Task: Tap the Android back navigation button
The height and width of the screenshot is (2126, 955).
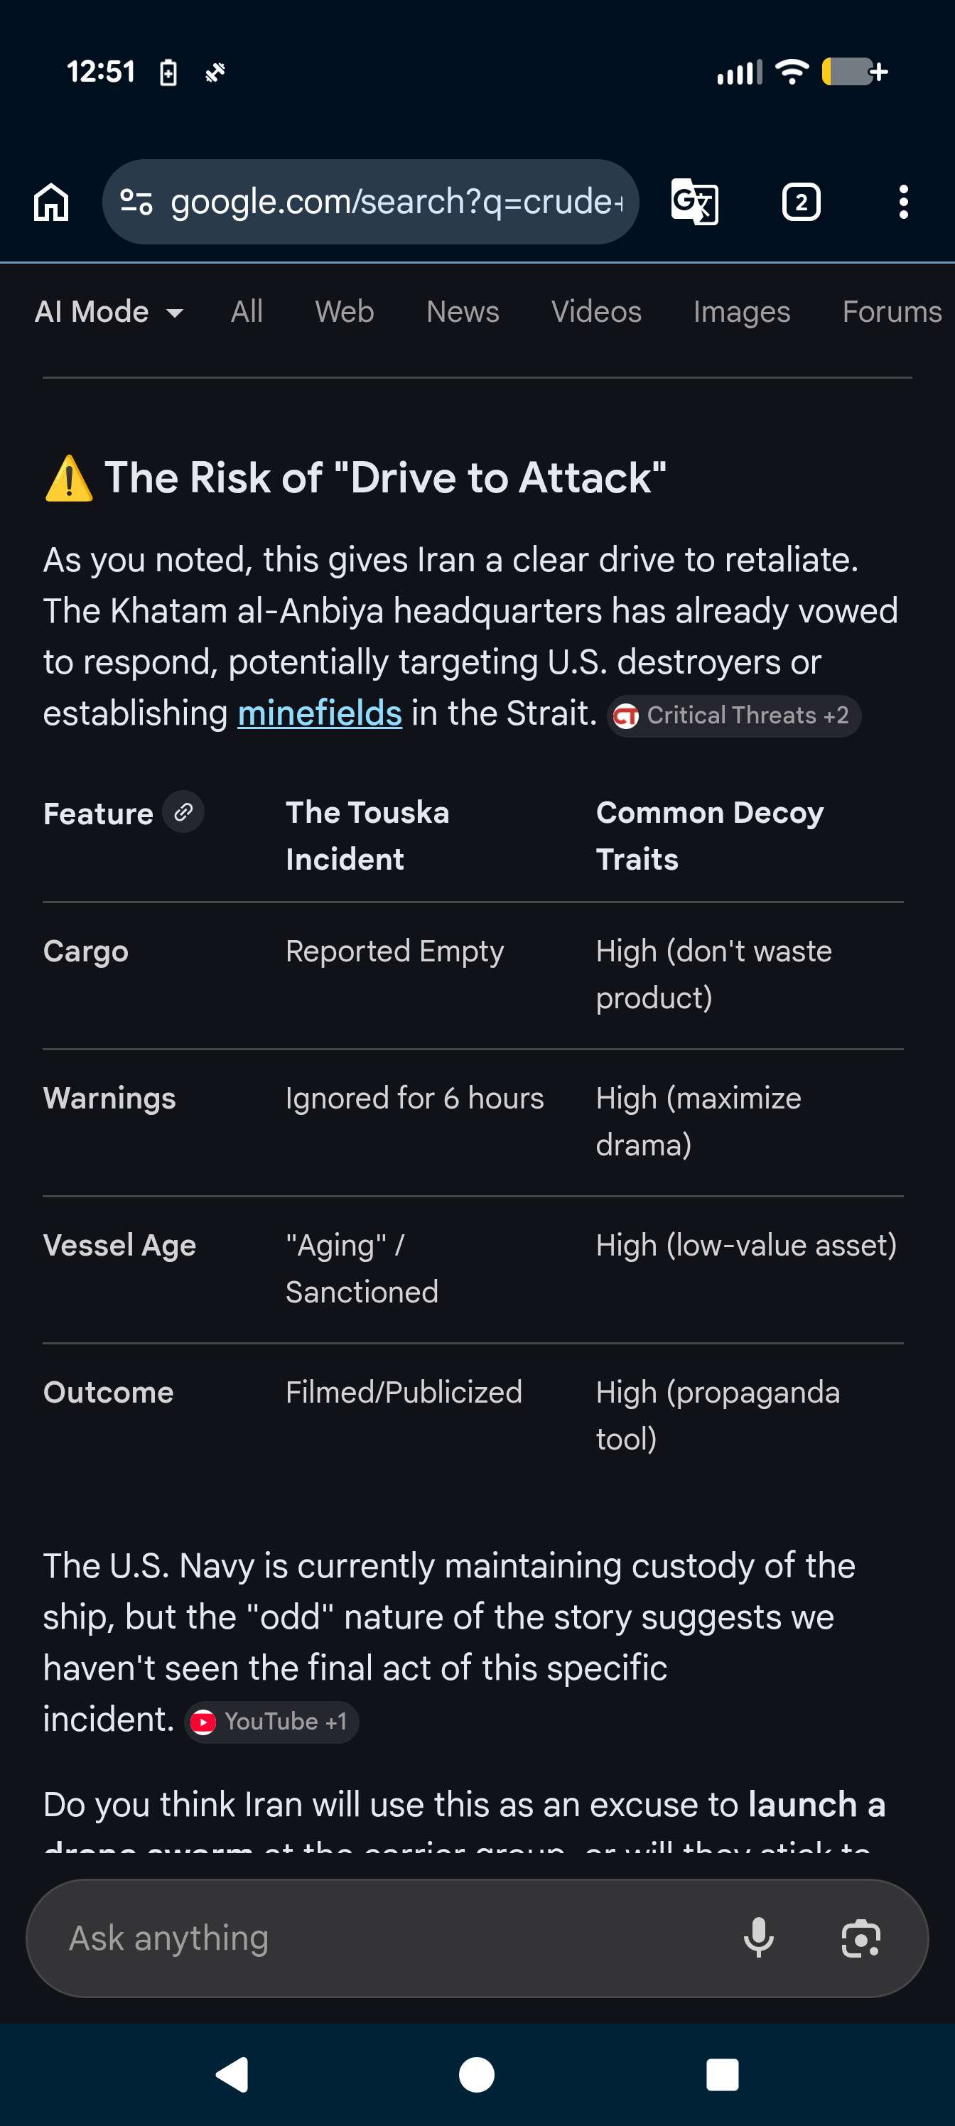Action: (232, 2074)
